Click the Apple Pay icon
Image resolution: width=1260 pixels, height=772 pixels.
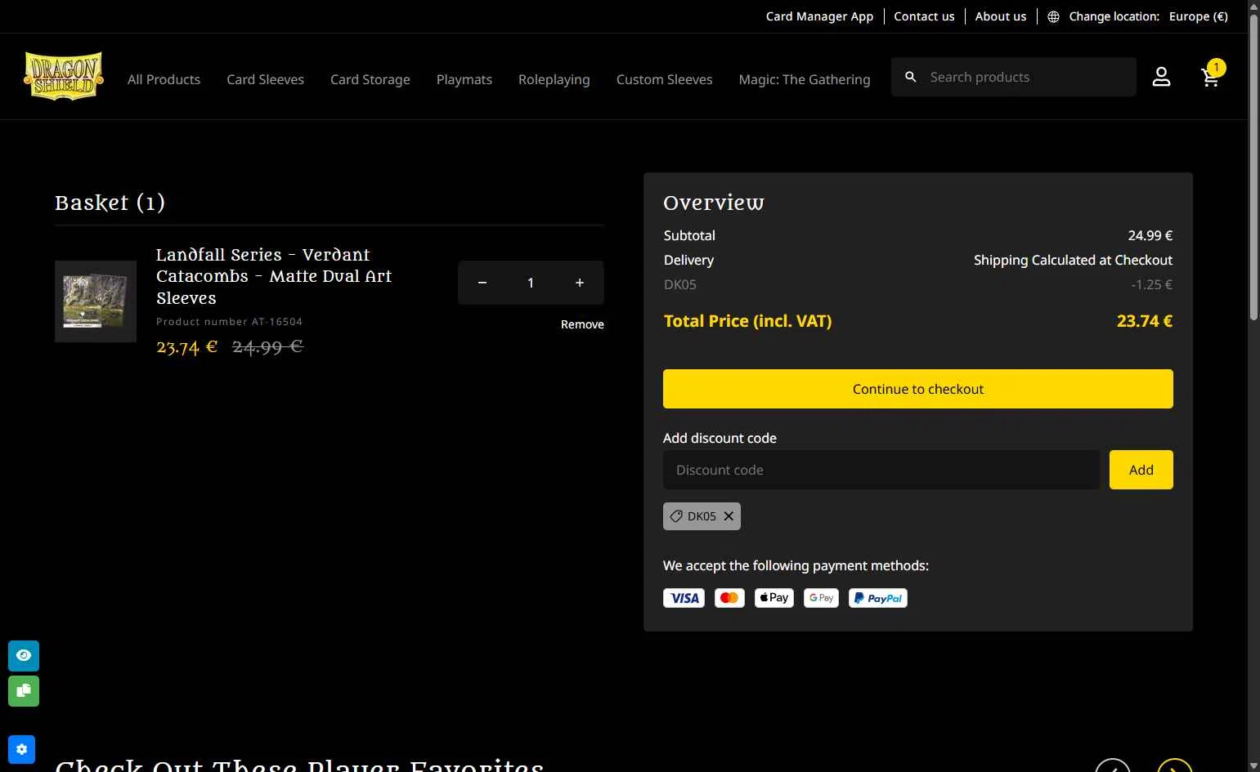773,598
